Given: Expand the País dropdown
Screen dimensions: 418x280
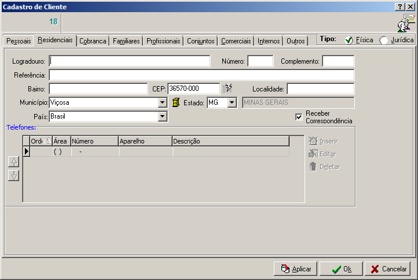Looking at the screenshot, I should tap(163, 117).
